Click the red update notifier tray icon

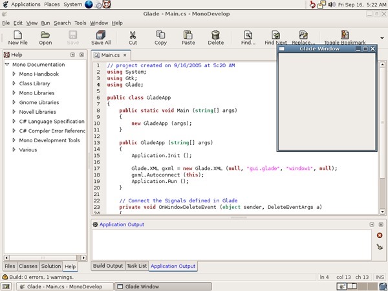(312, 5)
